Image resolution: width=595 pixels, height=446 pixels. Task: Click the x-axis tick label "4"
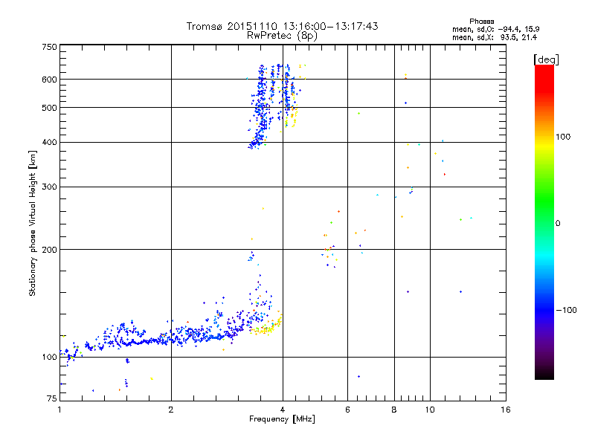283,410
